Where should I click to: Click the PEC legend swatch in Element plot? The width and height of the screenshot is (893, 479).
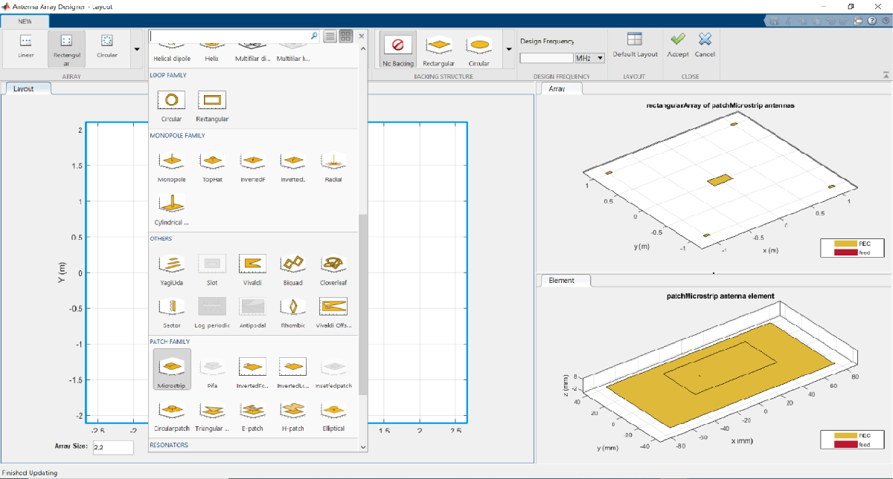[x=845, y=436]
